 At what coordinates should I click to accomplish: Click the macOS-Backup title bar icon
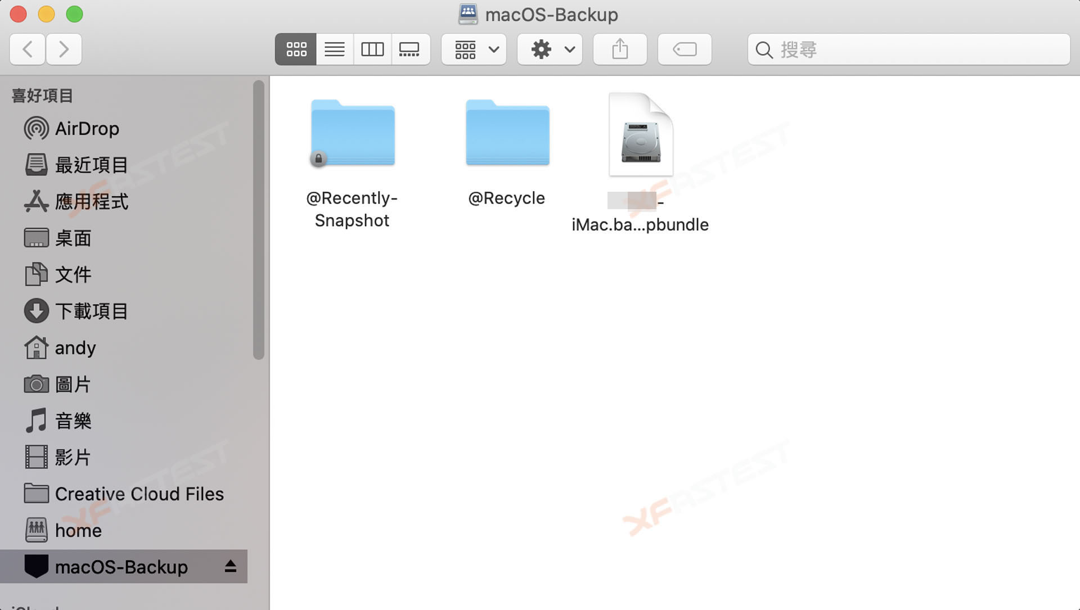click(468, 14)
